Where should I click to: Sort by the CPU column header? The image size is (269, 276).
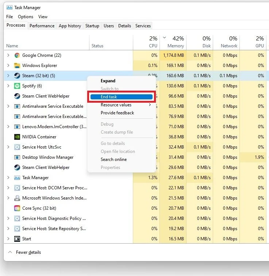pyautogui.click(x=146, y=43)
